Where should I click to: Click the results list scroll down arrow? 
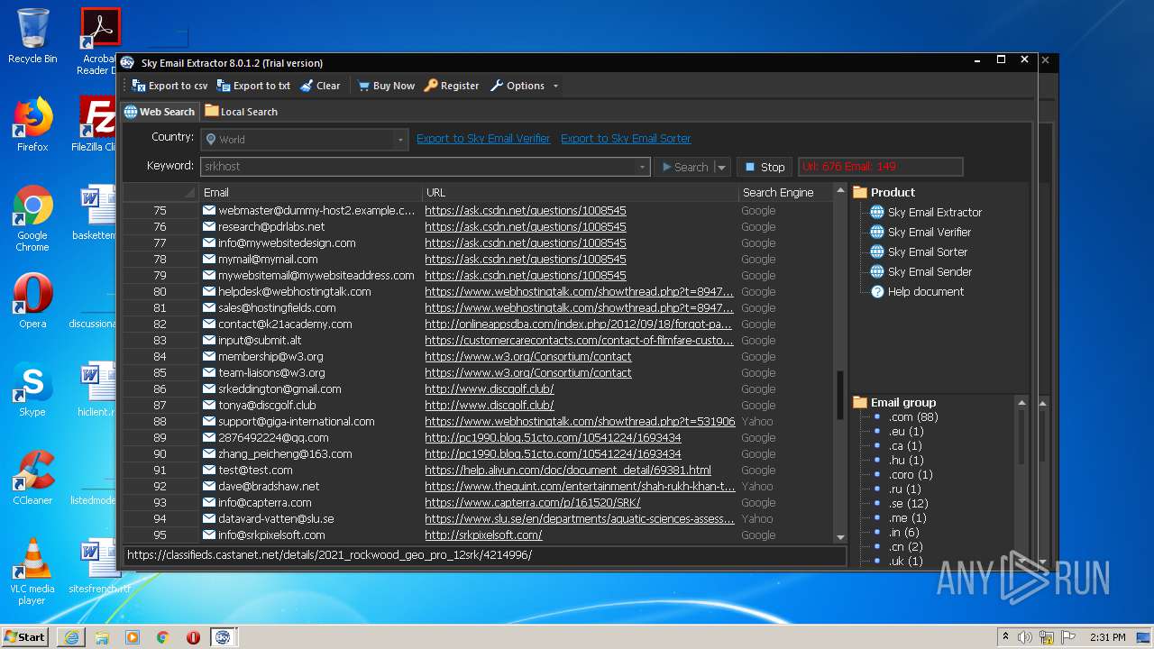coord(841,537)
